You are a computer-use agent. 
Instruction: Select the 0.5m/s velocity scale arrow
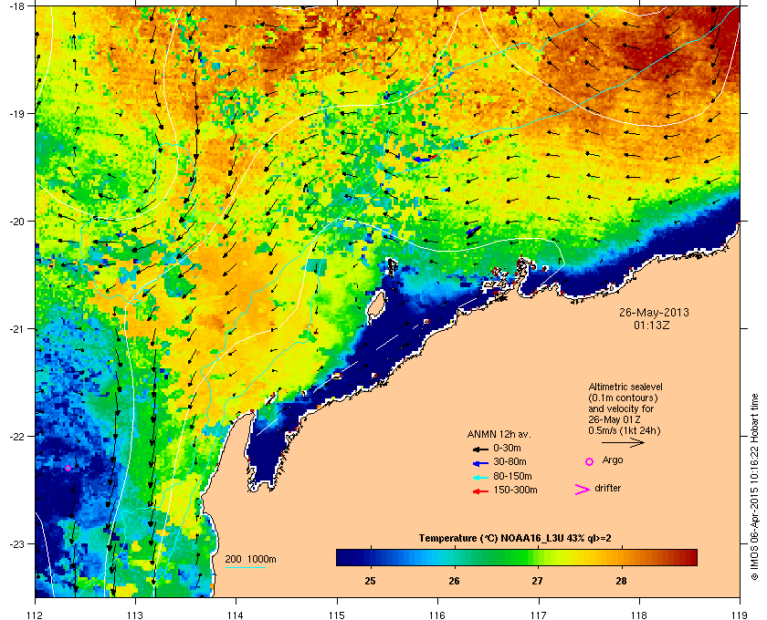tap(623, 442)
